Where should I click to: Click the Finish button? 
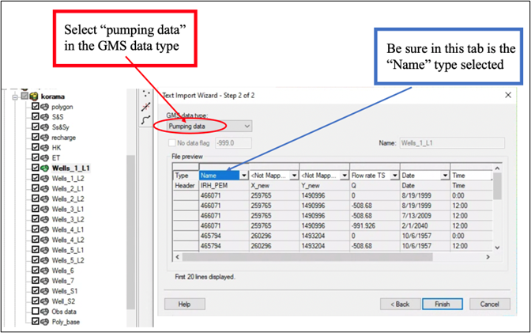coord(442,305)
